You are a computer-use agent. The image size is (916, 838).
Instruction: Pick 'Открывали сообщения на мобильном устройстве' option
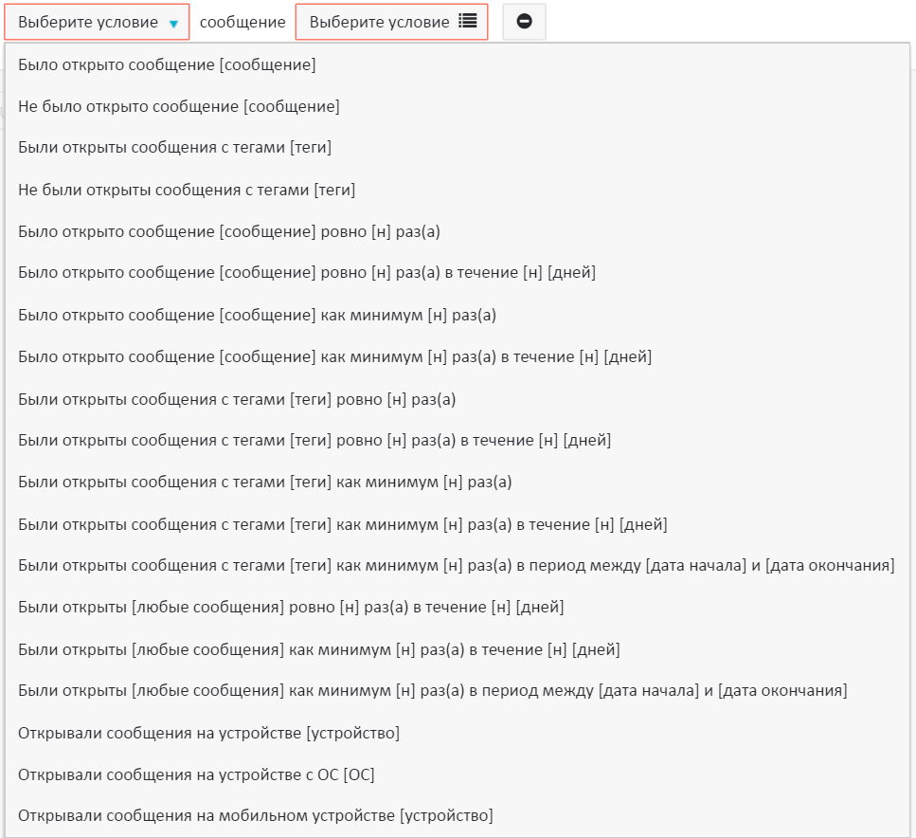tap(256, 816)
